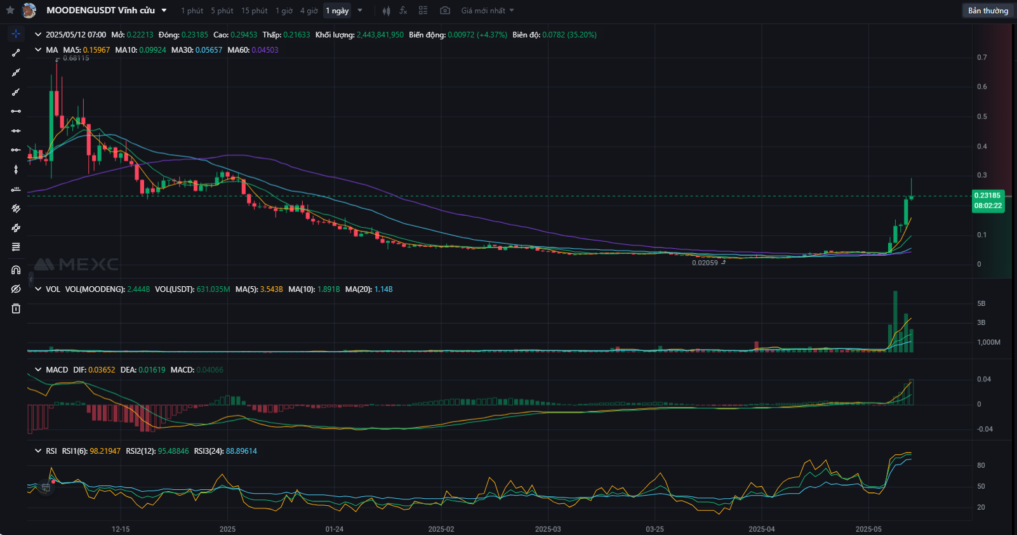The height and width of the screenshot is (535, 1017).
Task: Click the MA5 value 0.15967
Action: (96, 50)
